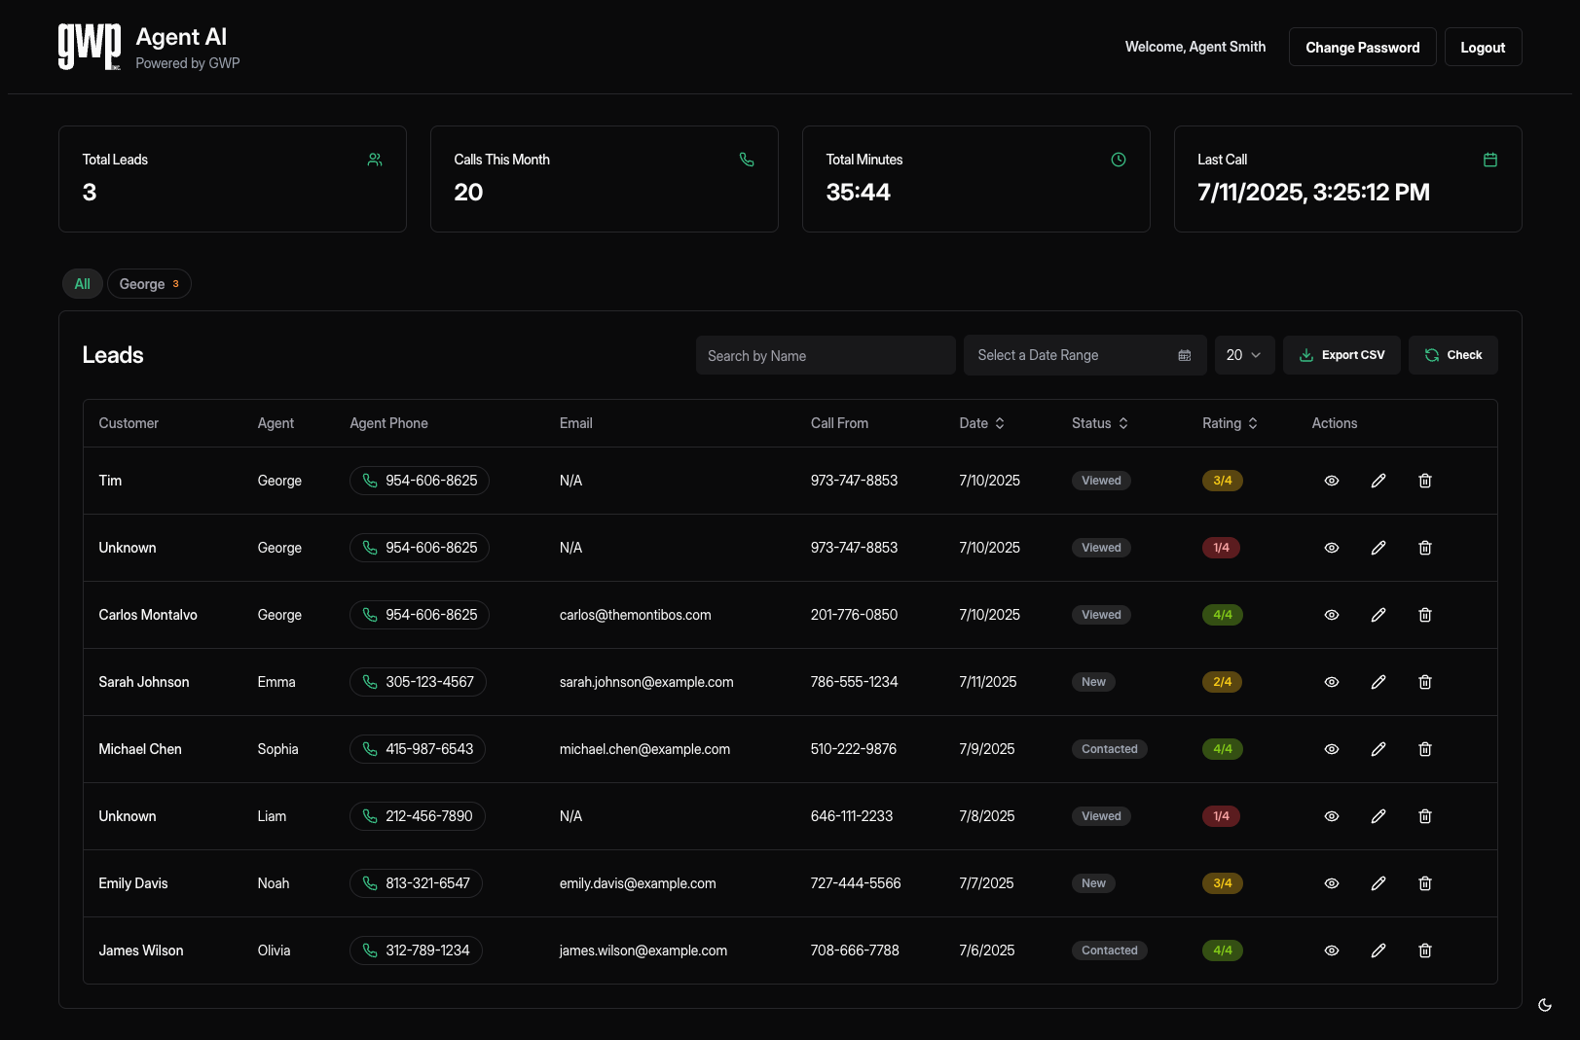Image resolution: width=1580 pixels, height=1040 pixels.
Task: Delete James Wilson's lead entry
Action: click(x=1424, y=950)
